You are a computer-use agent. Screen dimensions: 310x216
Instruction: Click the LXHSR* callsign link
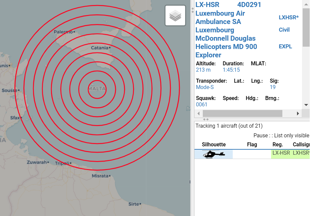[x=288, y=17]
